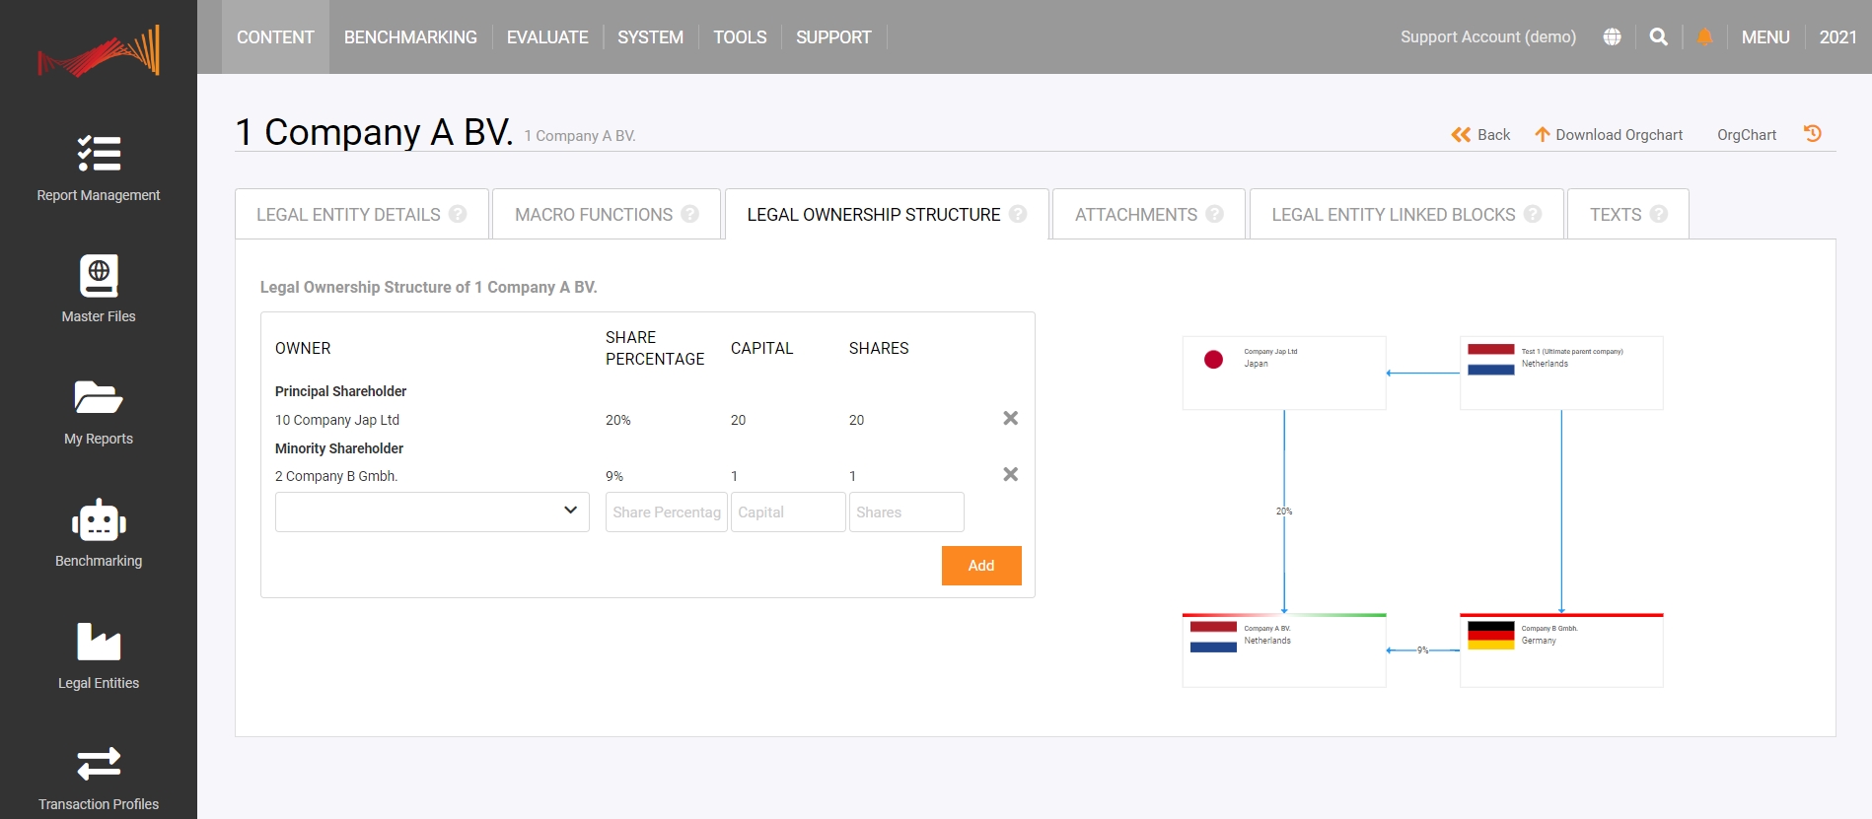Open the SUPPORT menu
Image resolution: width=1872 pixels, height=819 pixels.
tap(833, 36)
